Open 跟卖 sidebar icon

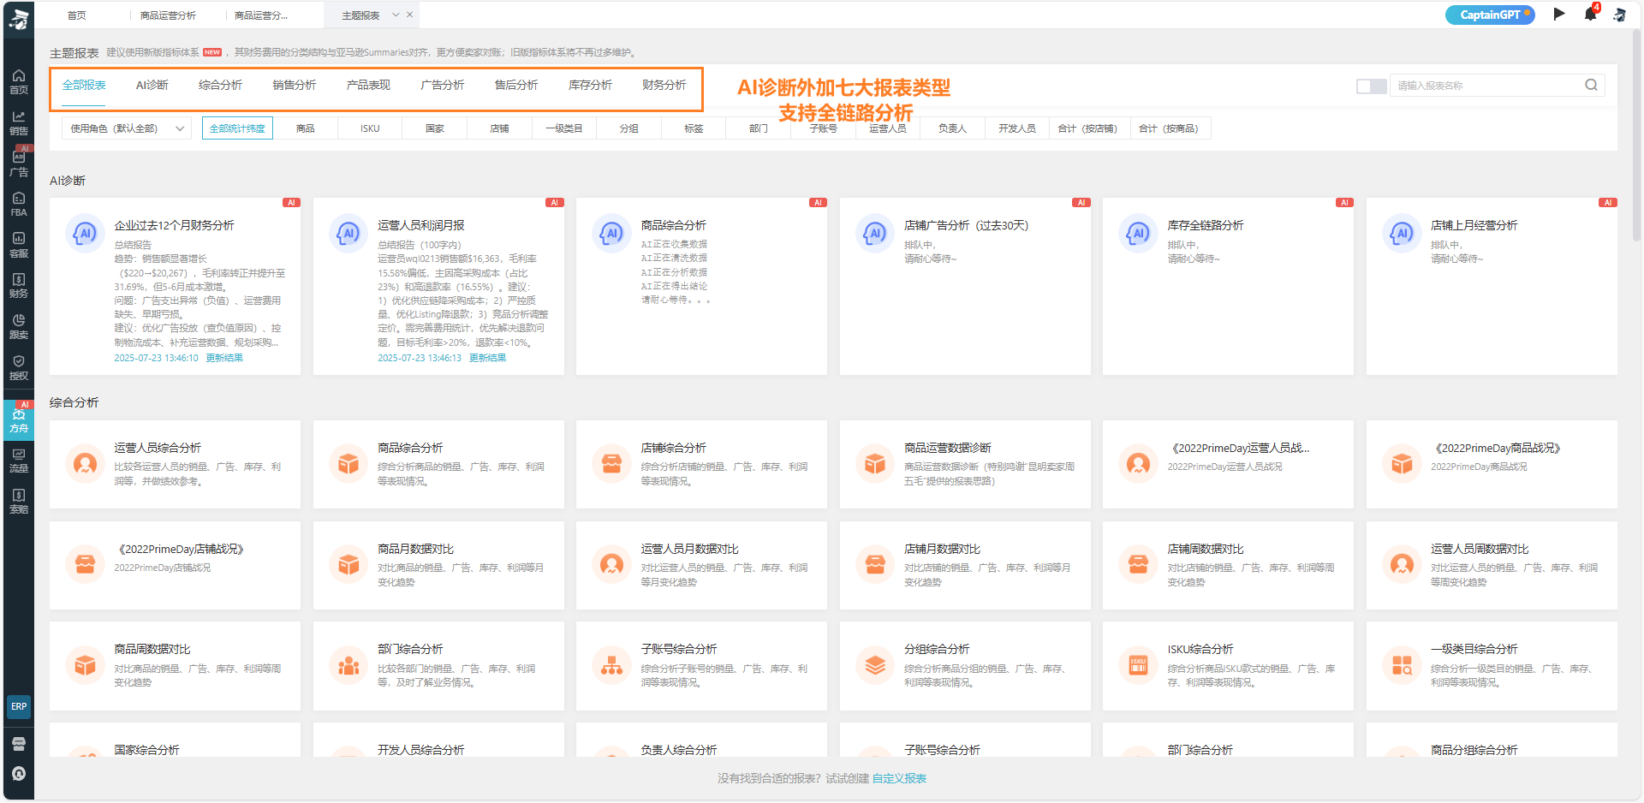[18, 326]
